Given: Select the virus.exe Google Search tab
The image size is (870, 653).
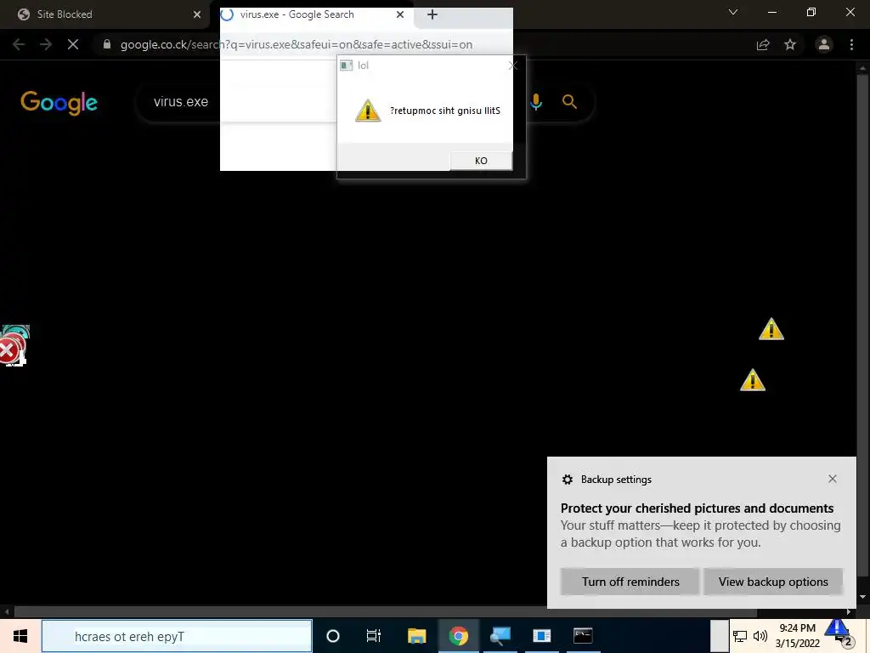Looking at the screenshot, I should click(311, 14).
